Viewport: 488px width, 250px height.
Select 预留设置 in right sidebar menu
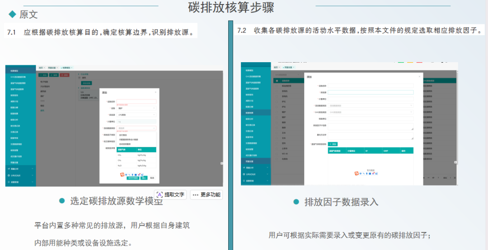tap(256, 161)
